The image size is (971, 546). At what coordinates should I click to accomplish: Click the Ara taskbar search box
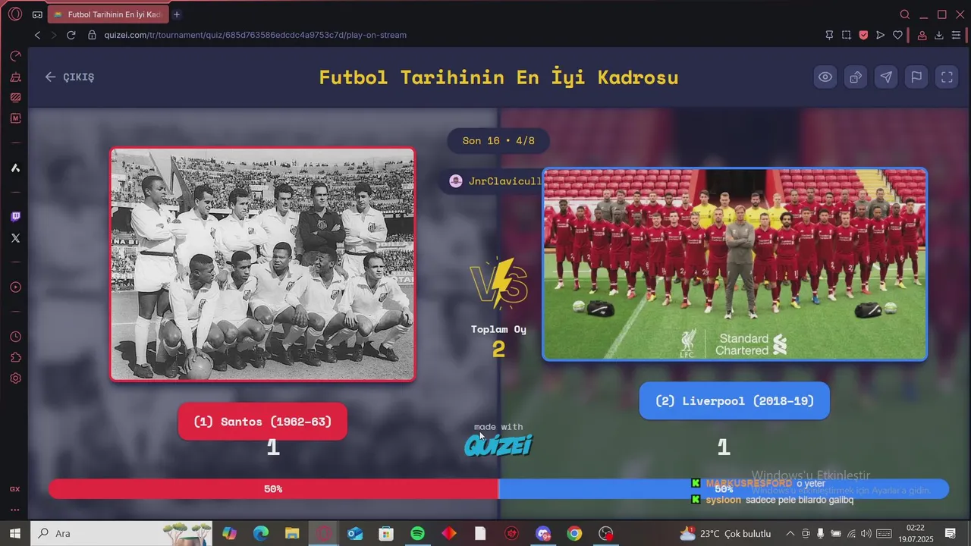[x=121, y=533]
